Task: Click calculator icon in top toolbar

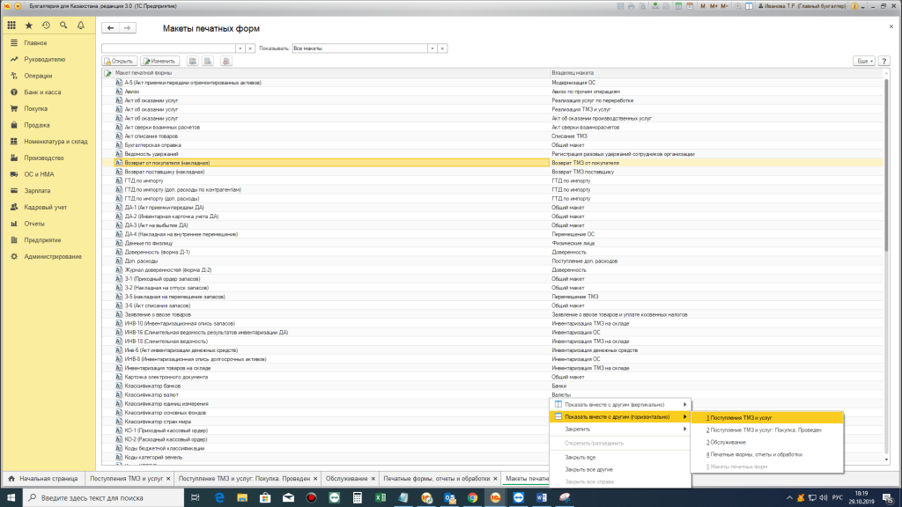Action: [678, 6]
